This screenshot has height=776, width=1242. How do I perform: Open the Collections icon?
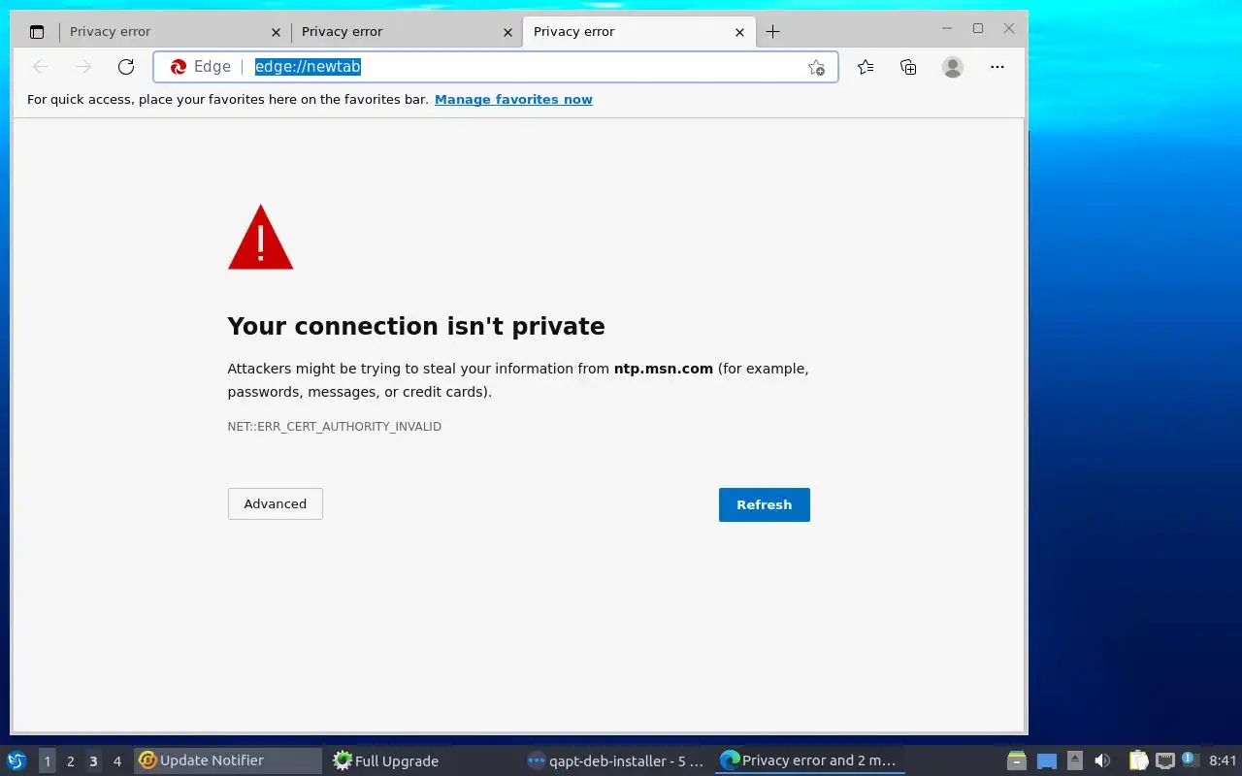908,67
